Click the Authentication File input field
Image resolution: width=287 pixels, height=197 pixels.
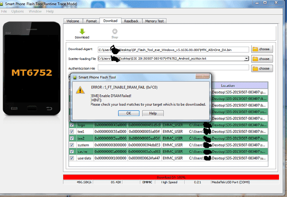[174, 68]
